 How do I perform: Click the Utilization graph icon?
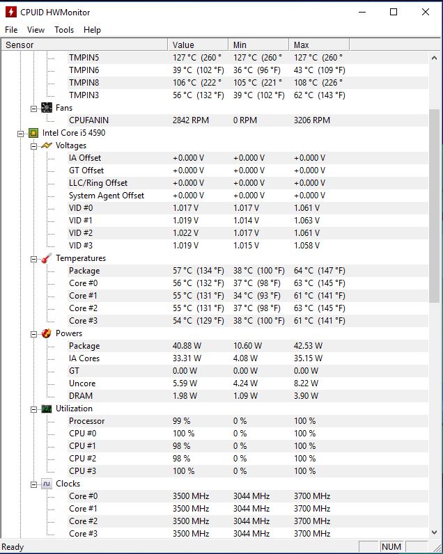pos(46,409)
